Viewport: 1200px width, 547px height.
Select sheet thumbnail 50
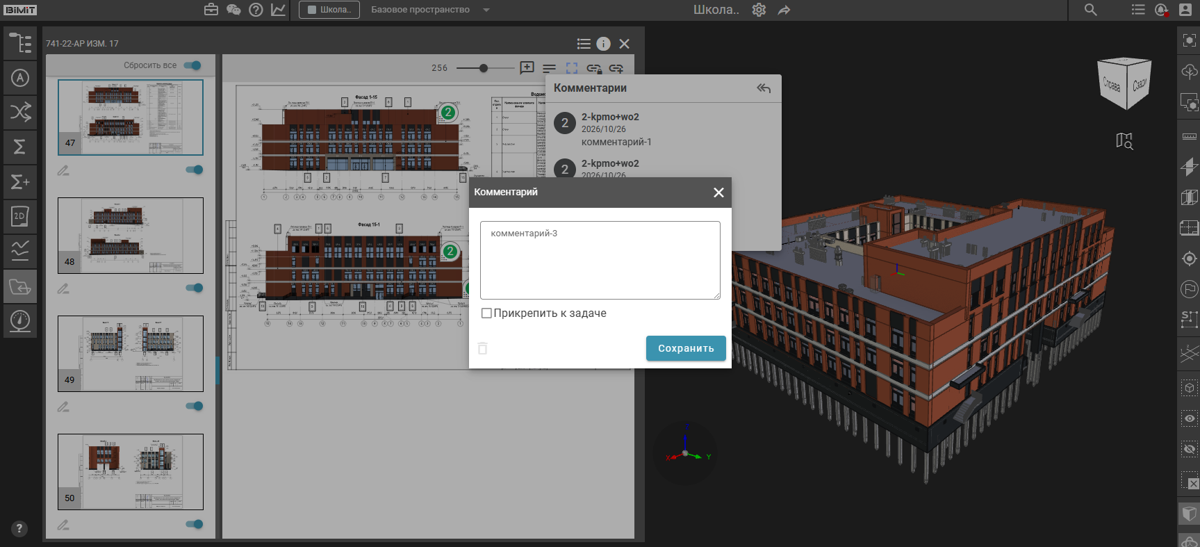coord(131,472)
